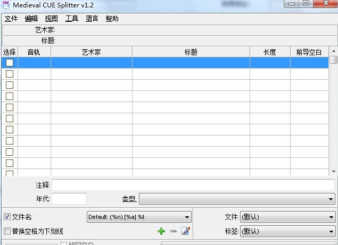Click the Medieval CUE Splitter title icon
Screen dimensions: 338x245
(x=6, y=5)
